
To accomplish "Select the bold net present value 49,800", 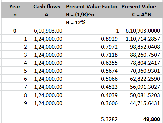I will (x=141, y=119).
